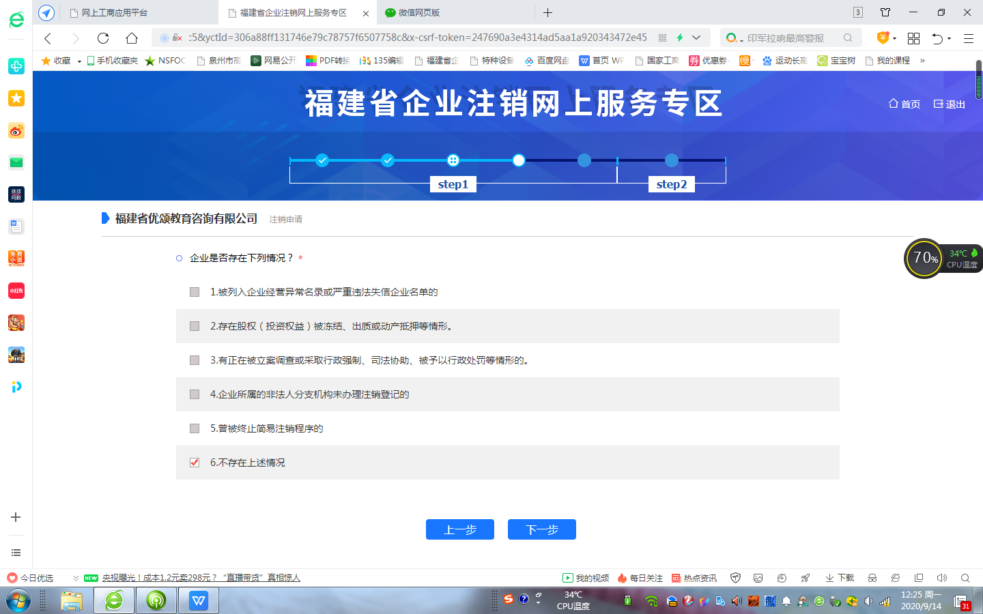Click the yellow star favorites sidebar icon
983x614 pixels.
tap(16, 98)
